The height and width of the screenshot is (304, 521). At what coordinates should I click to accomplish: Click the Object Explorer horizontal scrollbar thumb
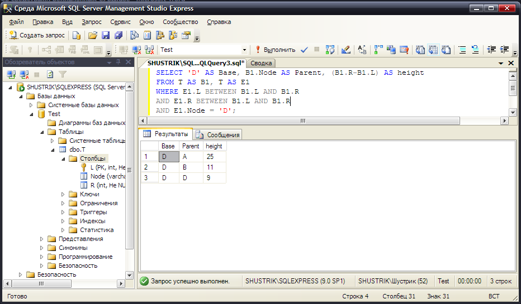tap(41, 284)
